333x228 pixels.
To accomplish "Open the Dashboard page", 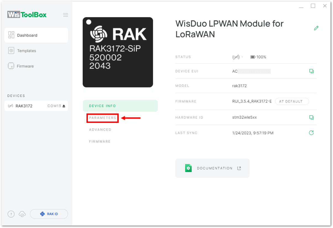I will click(36, 35).
